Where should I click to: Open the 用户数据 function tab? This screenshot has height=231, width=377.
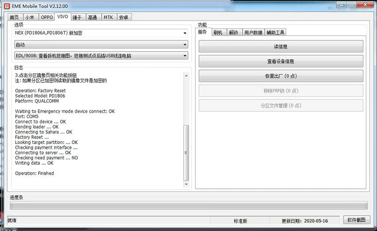click(x=253, y=32)
